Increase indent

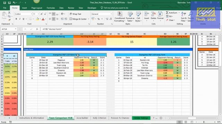tap(66, 19)
